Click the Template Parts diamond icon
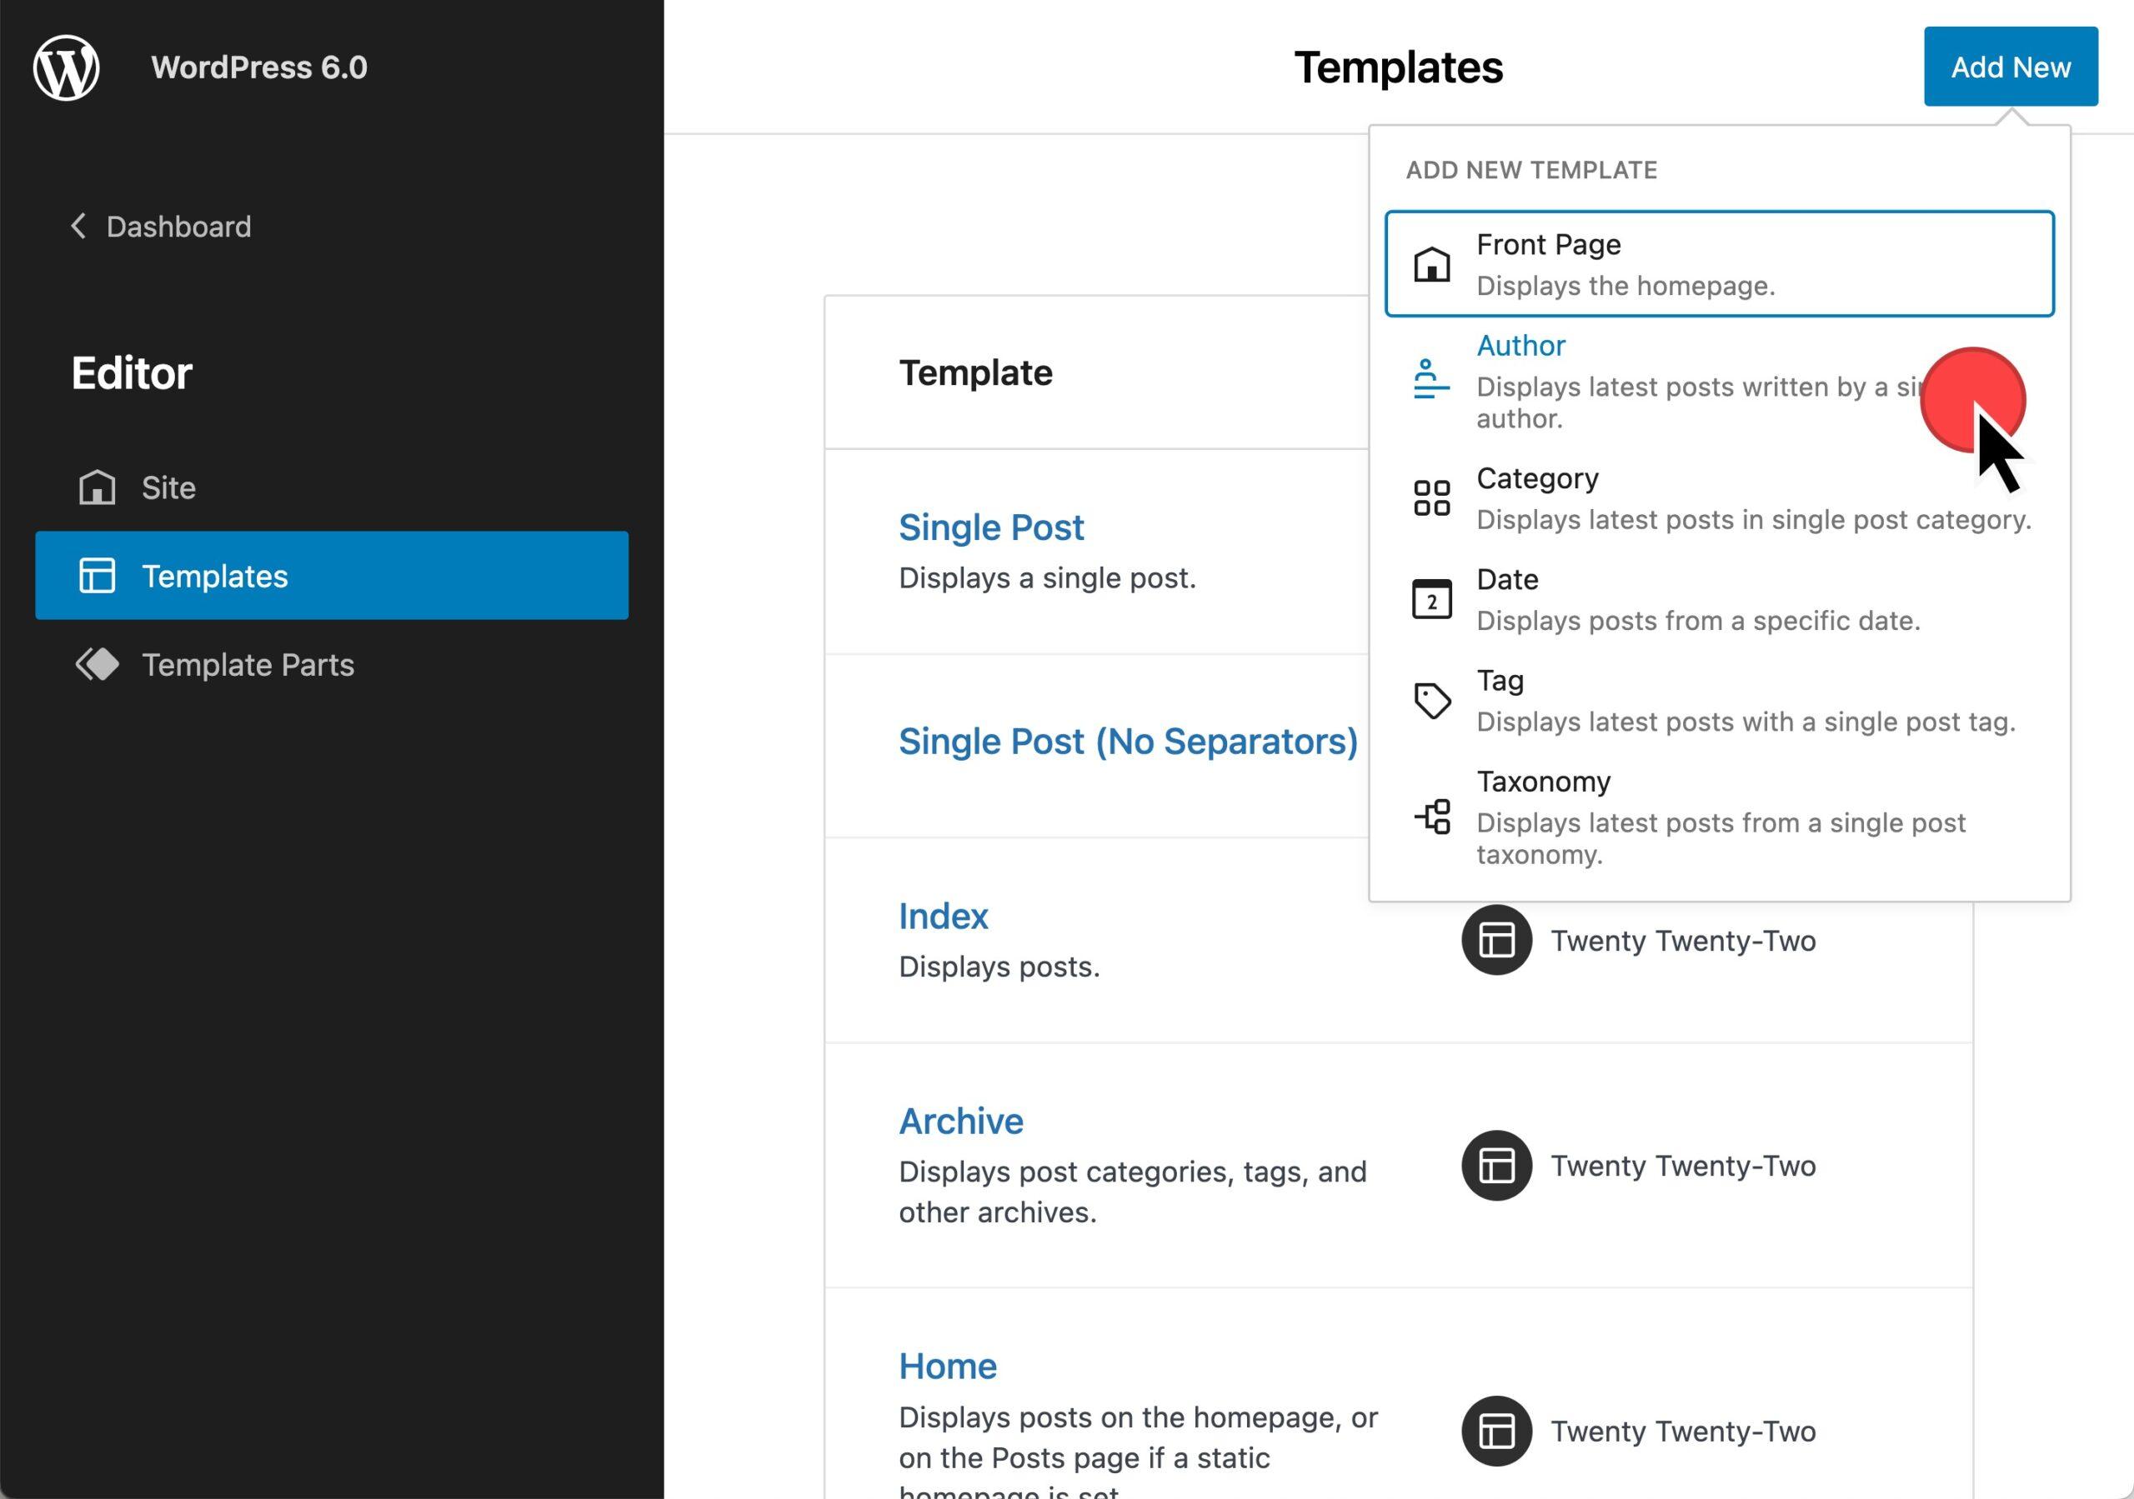Image resolution: width=2134 pixels, height=1499 pixels. pos(98,664)
